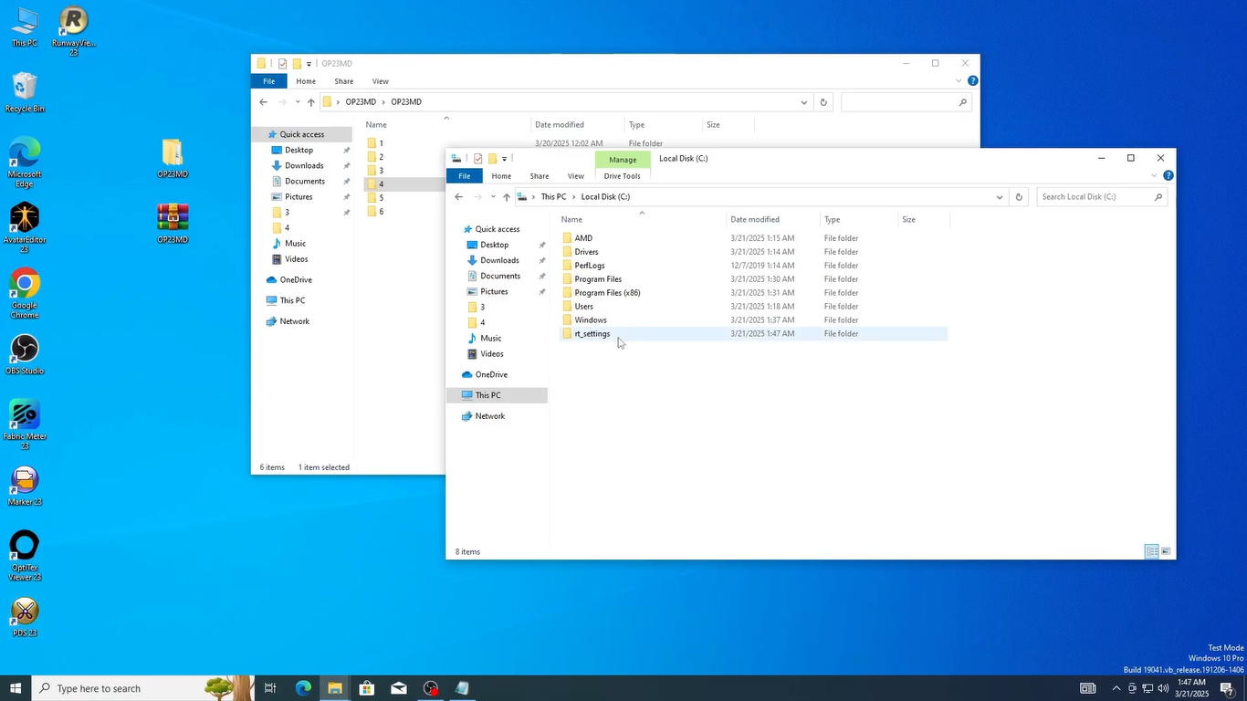Switch to details view in Local Disk
This screenshot has width=1247, height=701.
[x=1151, y=551]
